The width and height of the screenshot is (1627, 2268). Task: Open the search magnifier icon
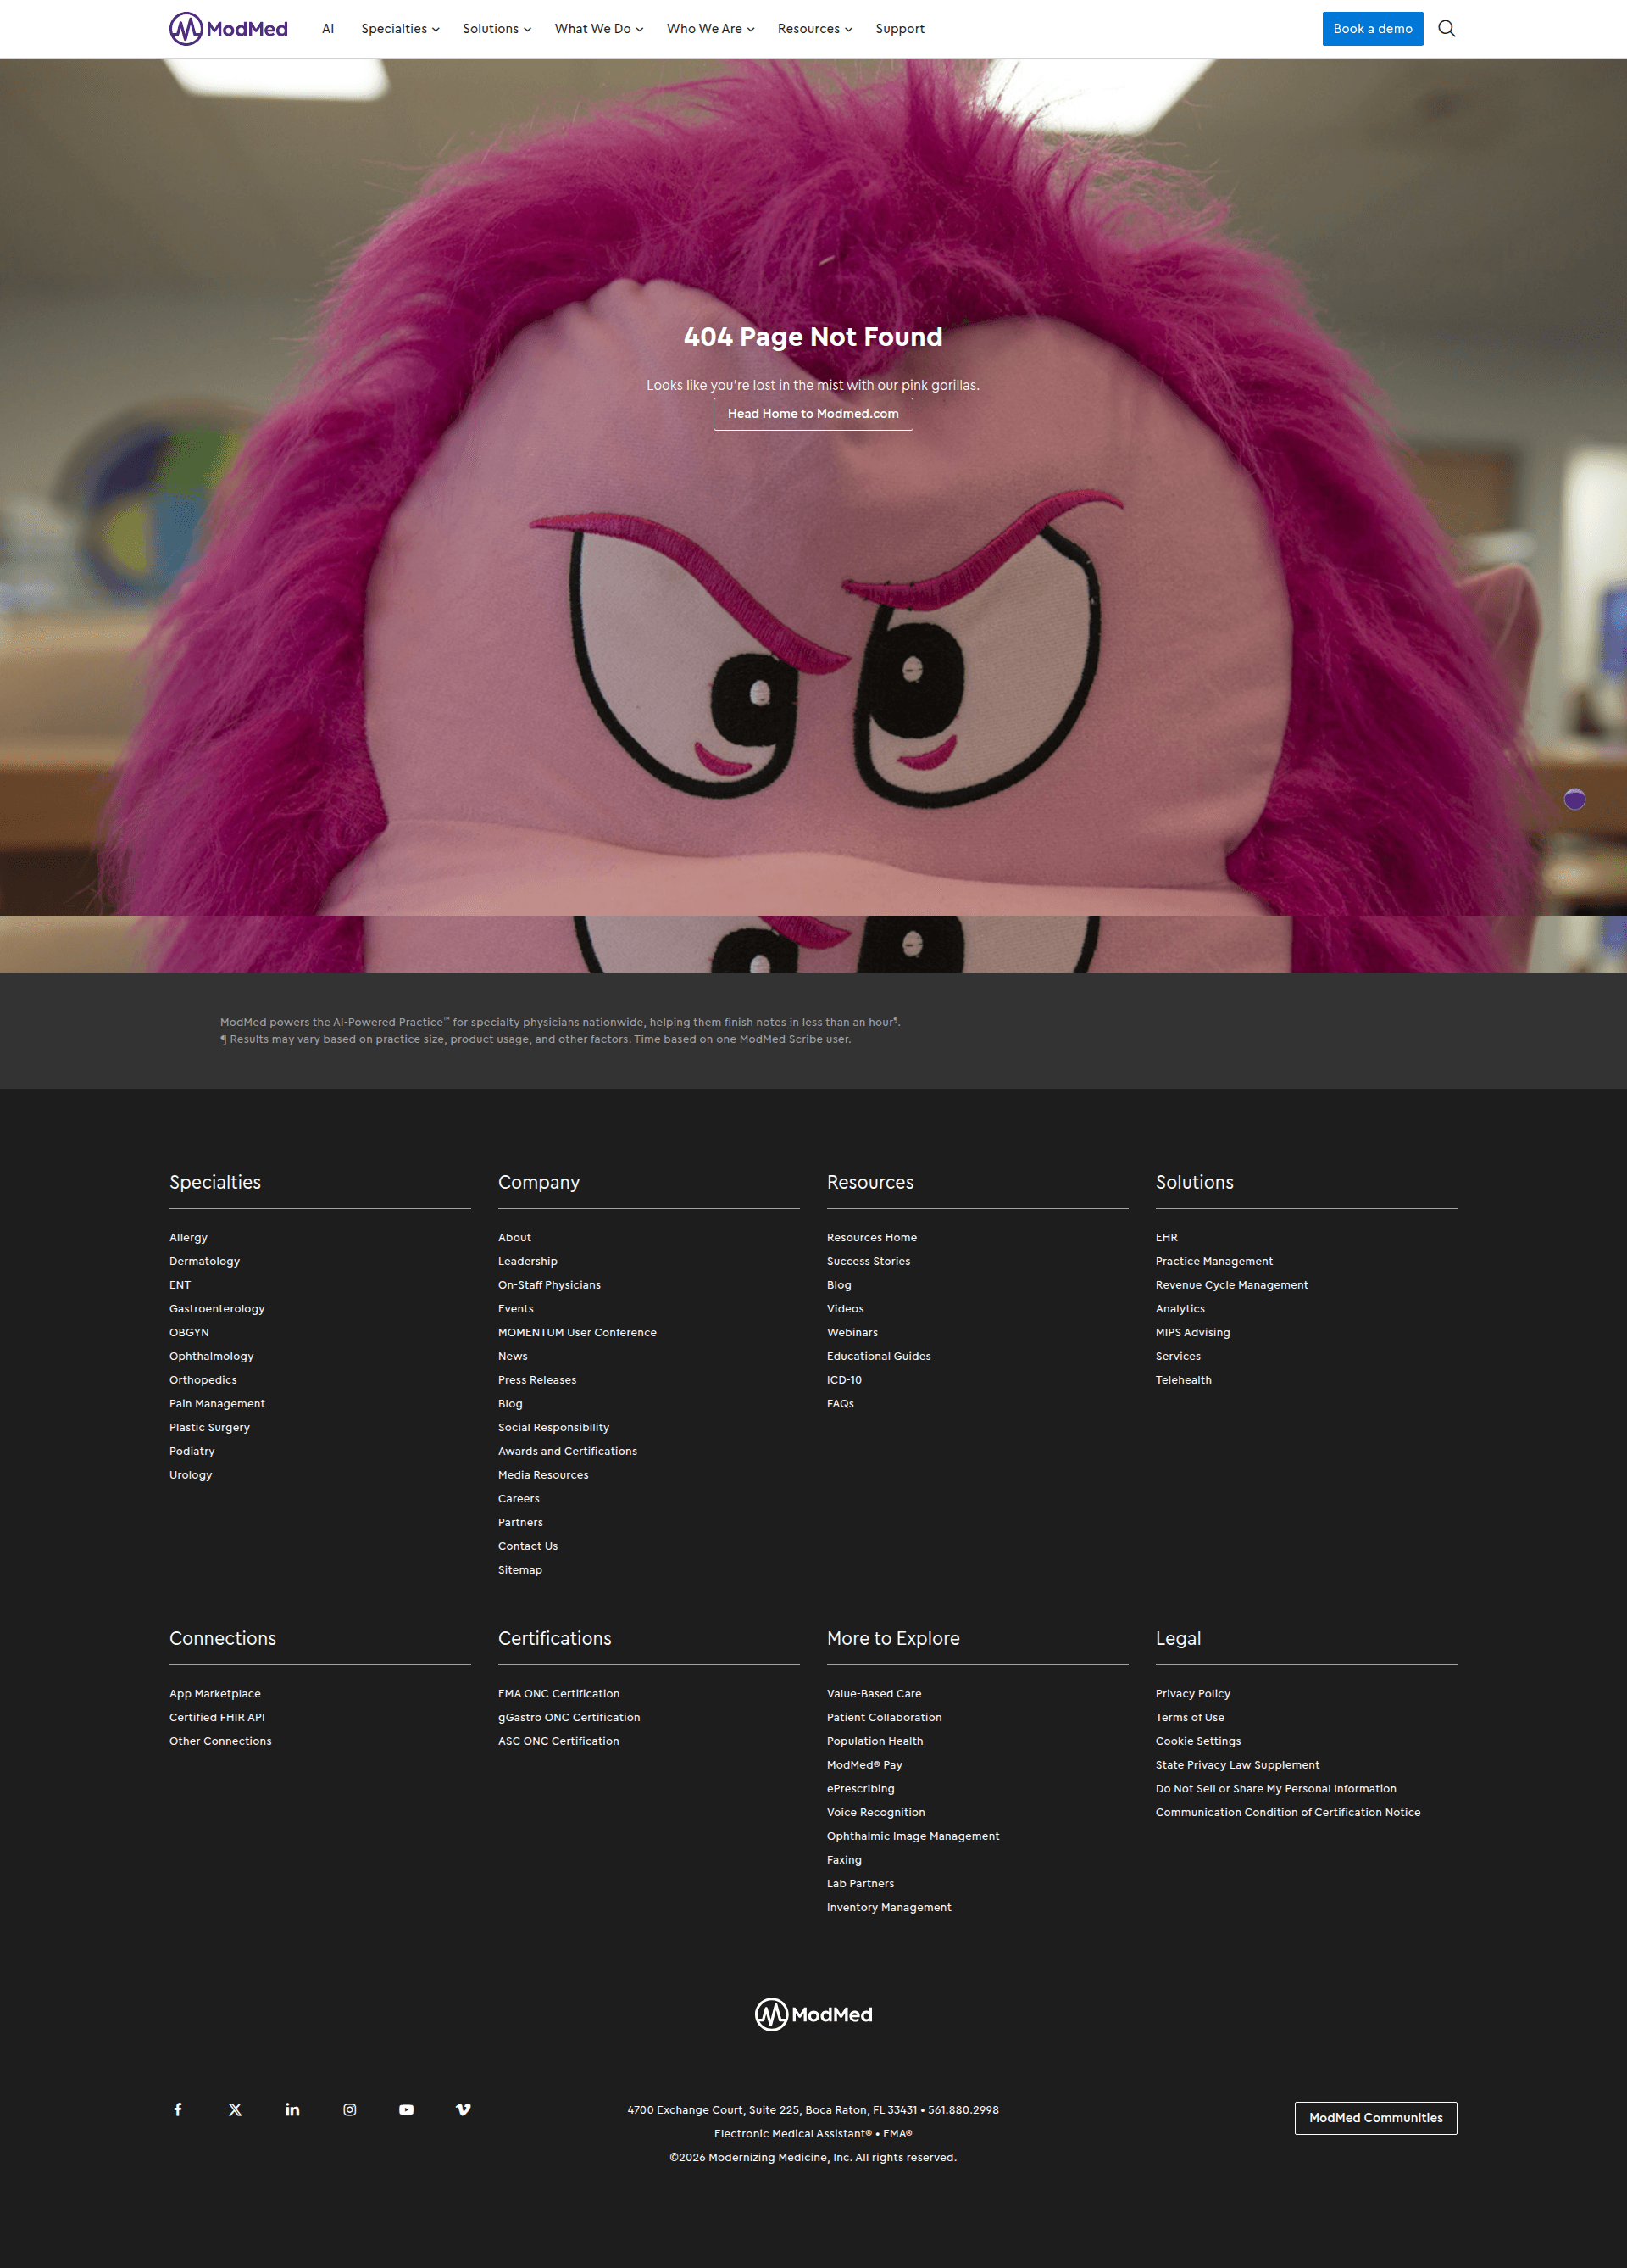[1447, 29]
